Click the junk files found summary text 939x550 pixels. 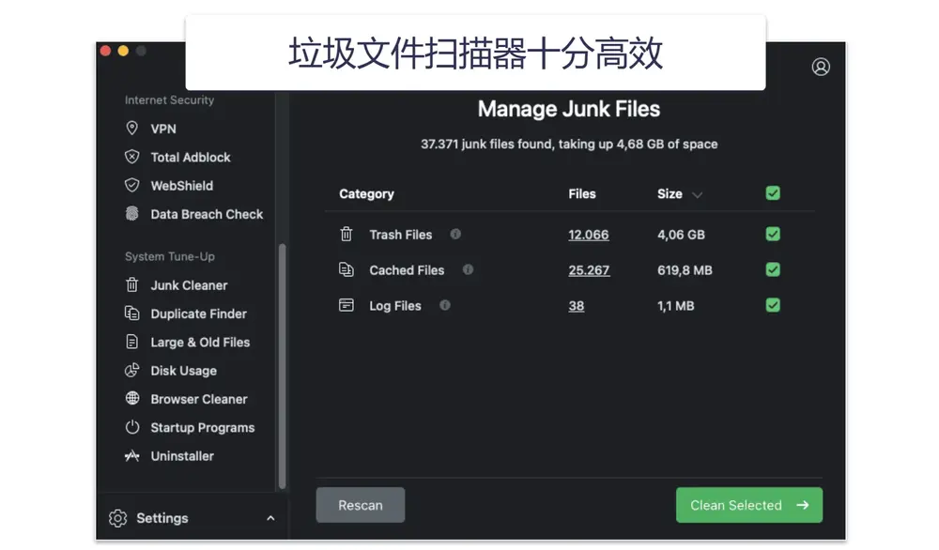click(x=569, y=144)
